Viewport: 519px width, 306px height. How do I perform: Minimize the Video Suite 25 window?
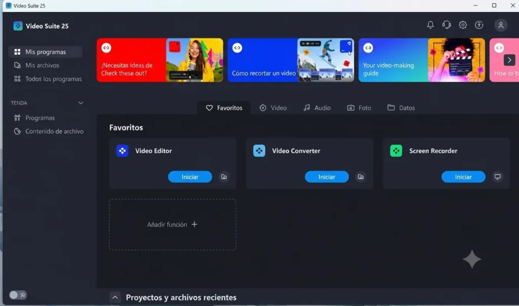click(475, 6)
